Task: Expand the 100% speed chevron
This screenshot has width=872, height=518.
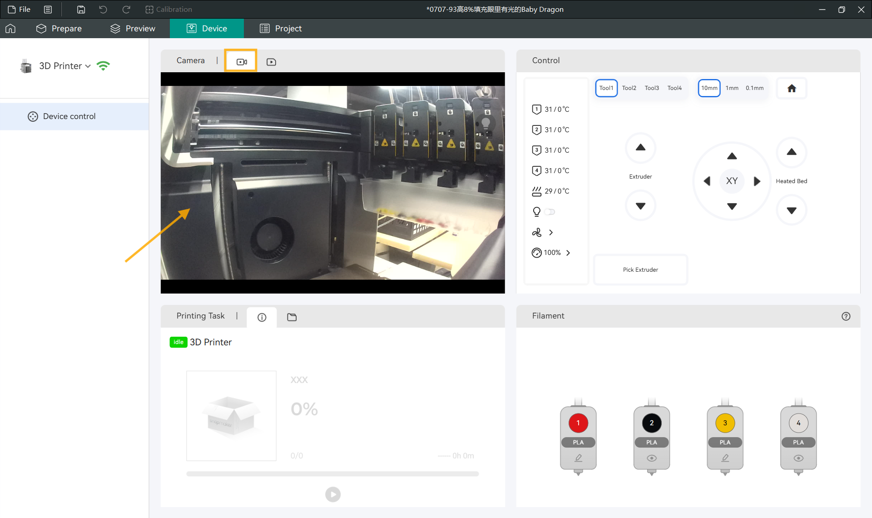Action: 568,253
